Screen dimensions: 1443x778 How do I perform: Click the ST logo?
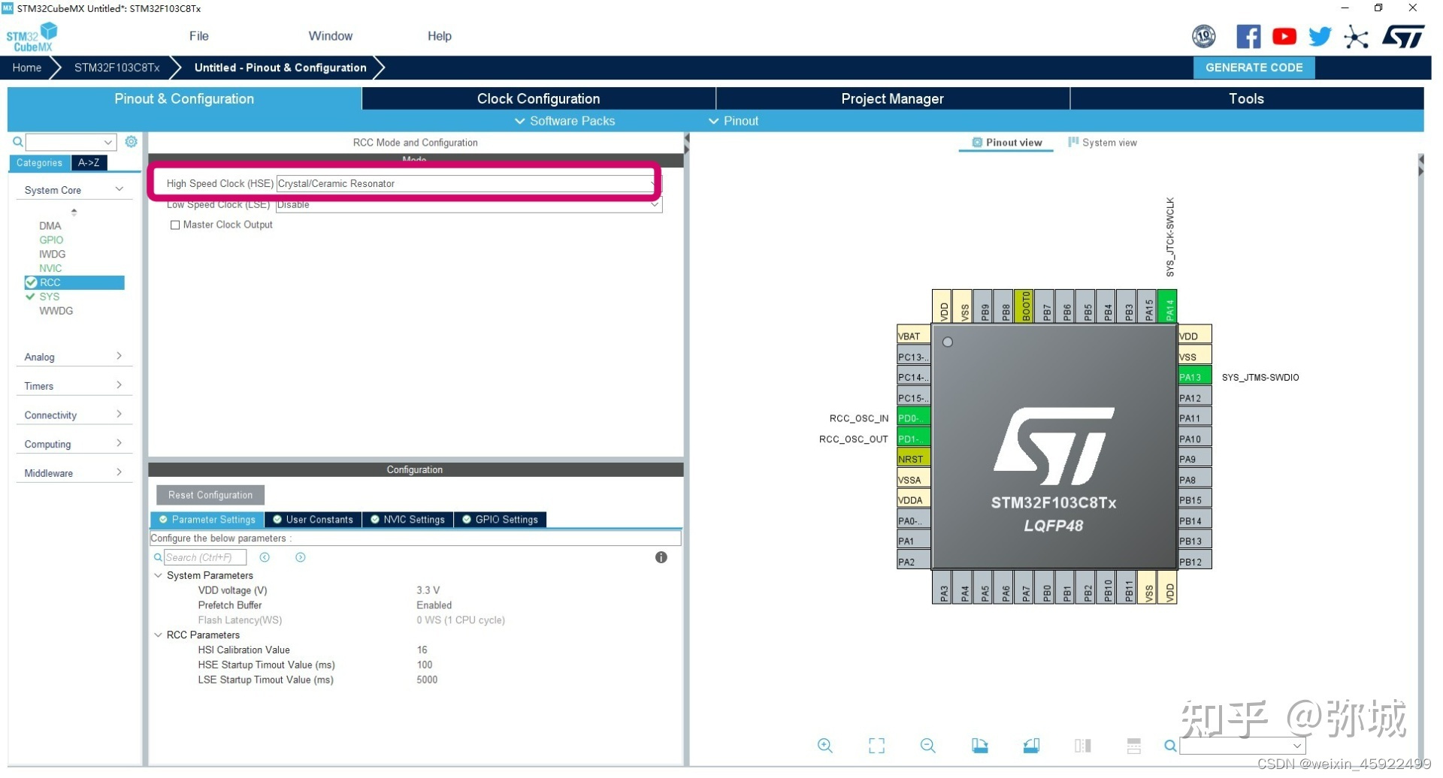coord(1403,36)
